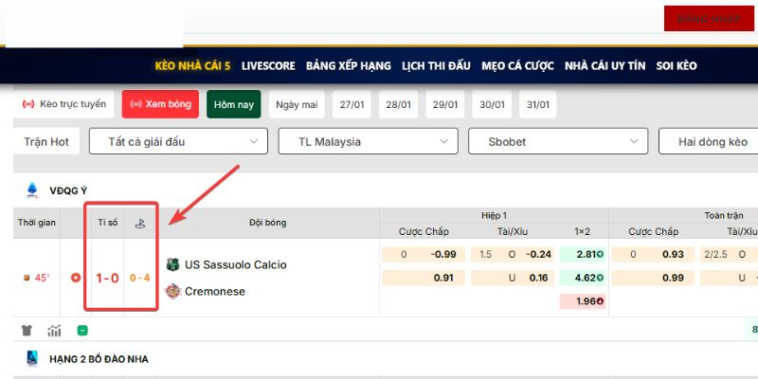Toggle the Kèo trực tuyến live filter
This screenshot has width=758, height=379.
pyautogui.click(x=64, y=104)
